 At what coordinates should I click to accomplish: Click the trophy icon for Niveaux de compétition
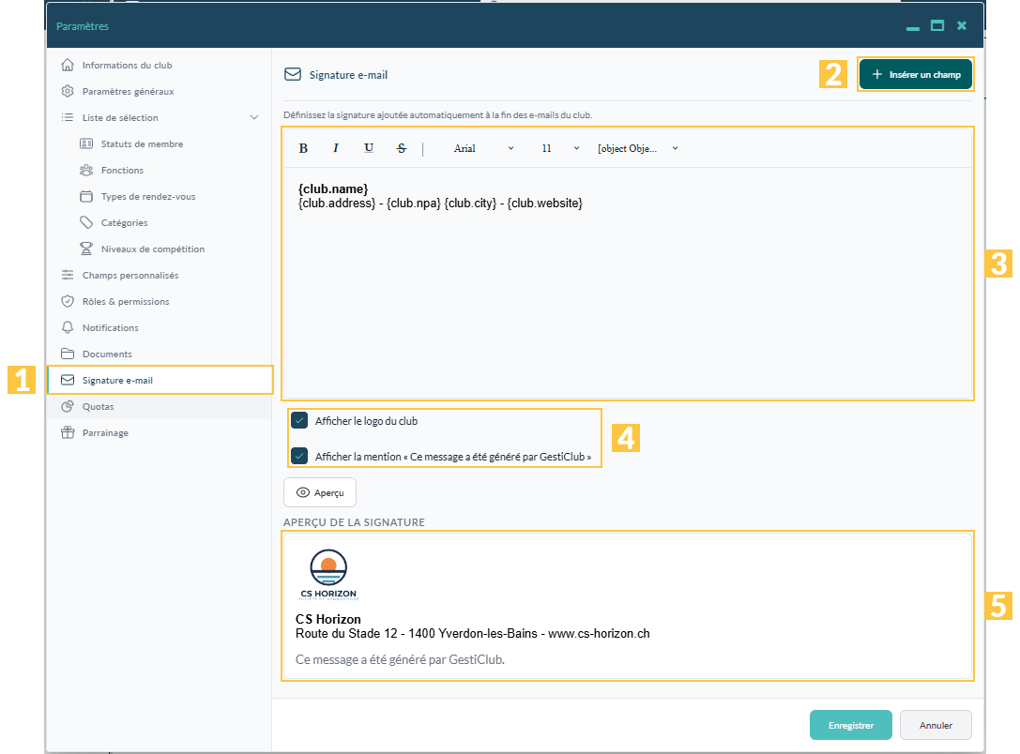pos(86,249)
